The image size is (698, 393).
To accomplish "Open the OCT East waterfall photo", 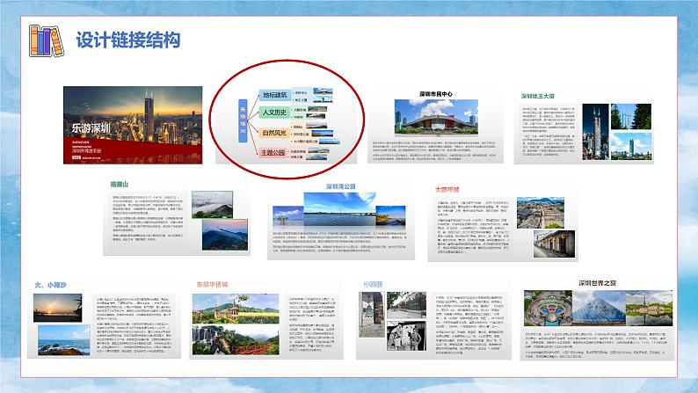I will pyautogui.click(x=236, y=340).
